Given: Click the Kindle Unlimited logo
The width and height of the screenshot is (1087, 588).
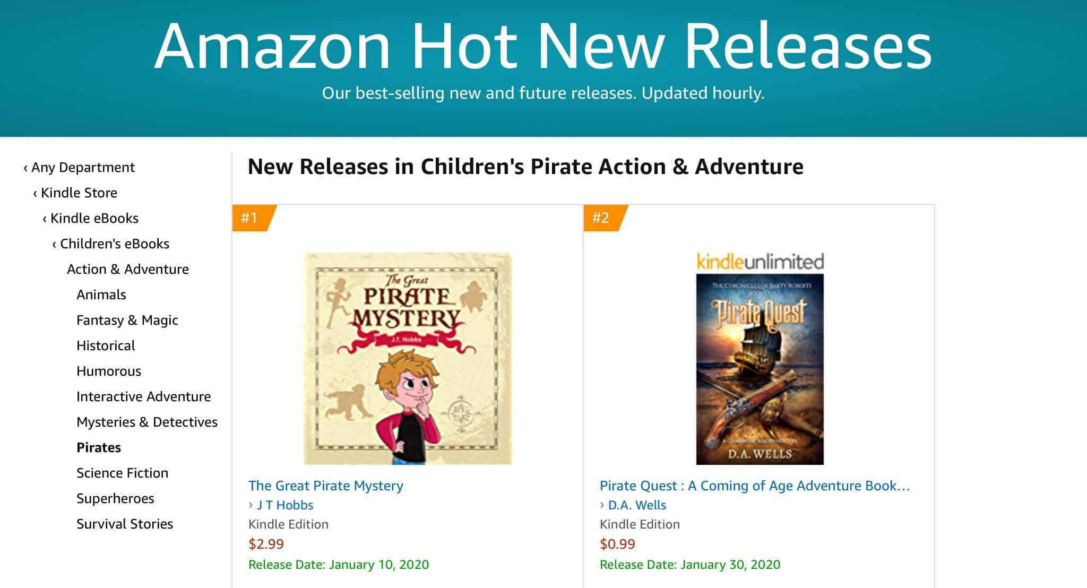Looking at the screenshot, I should (x=760, y=262).
